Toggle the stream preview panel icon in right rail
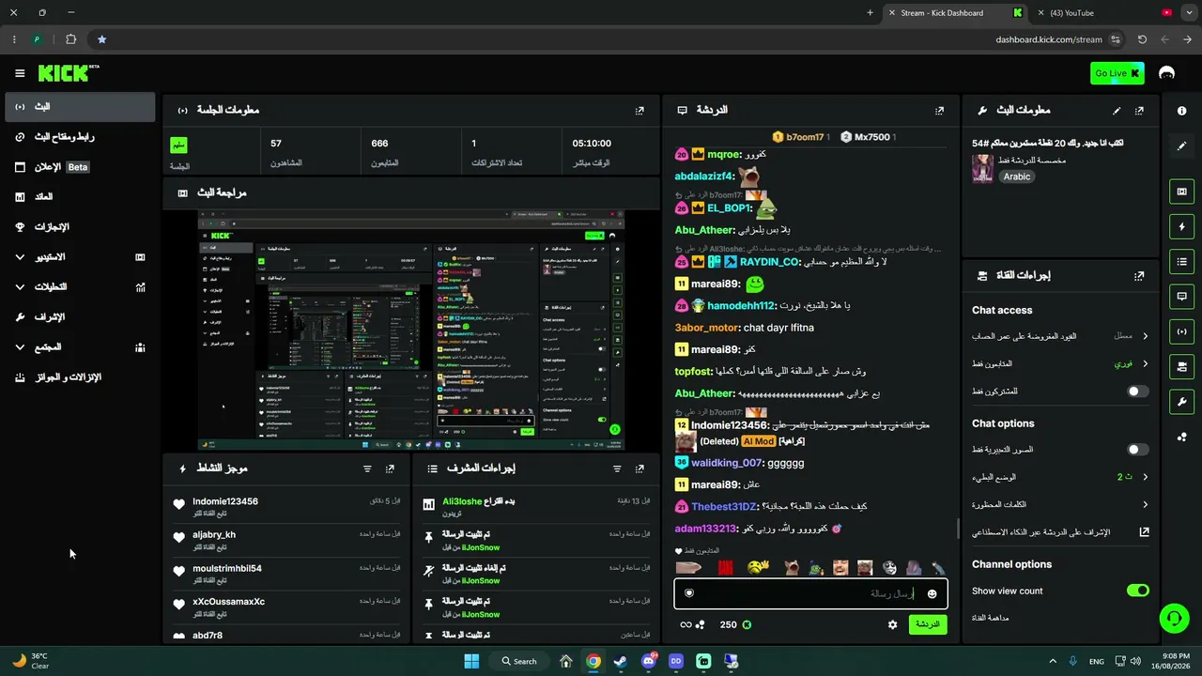1202x676 pixels. point(1181,192)
